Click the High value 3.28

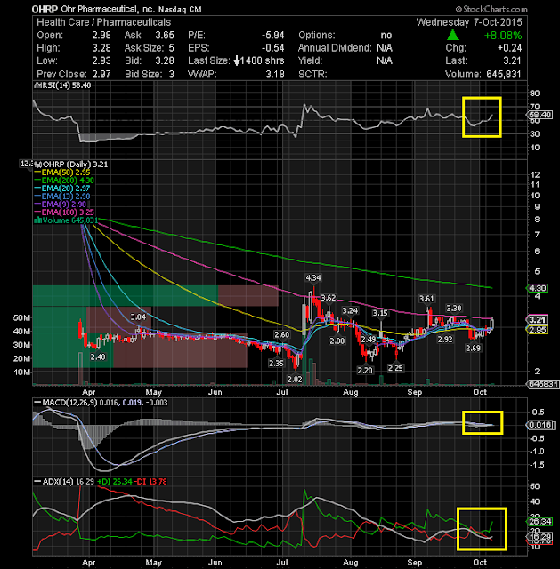[x=101, y=48]
